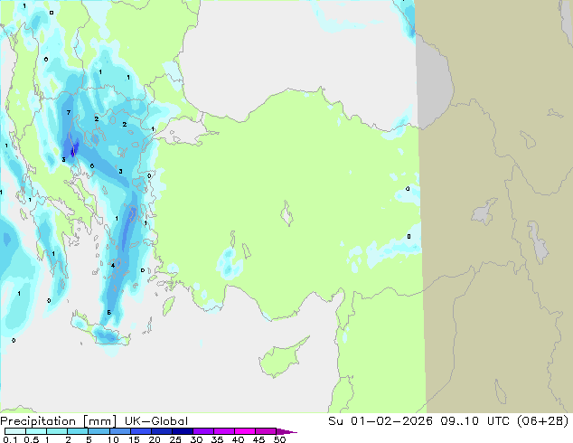Click the 45–50 mm legend color swatch
This screenshot has width=573, height=443.
coord(266,431)
